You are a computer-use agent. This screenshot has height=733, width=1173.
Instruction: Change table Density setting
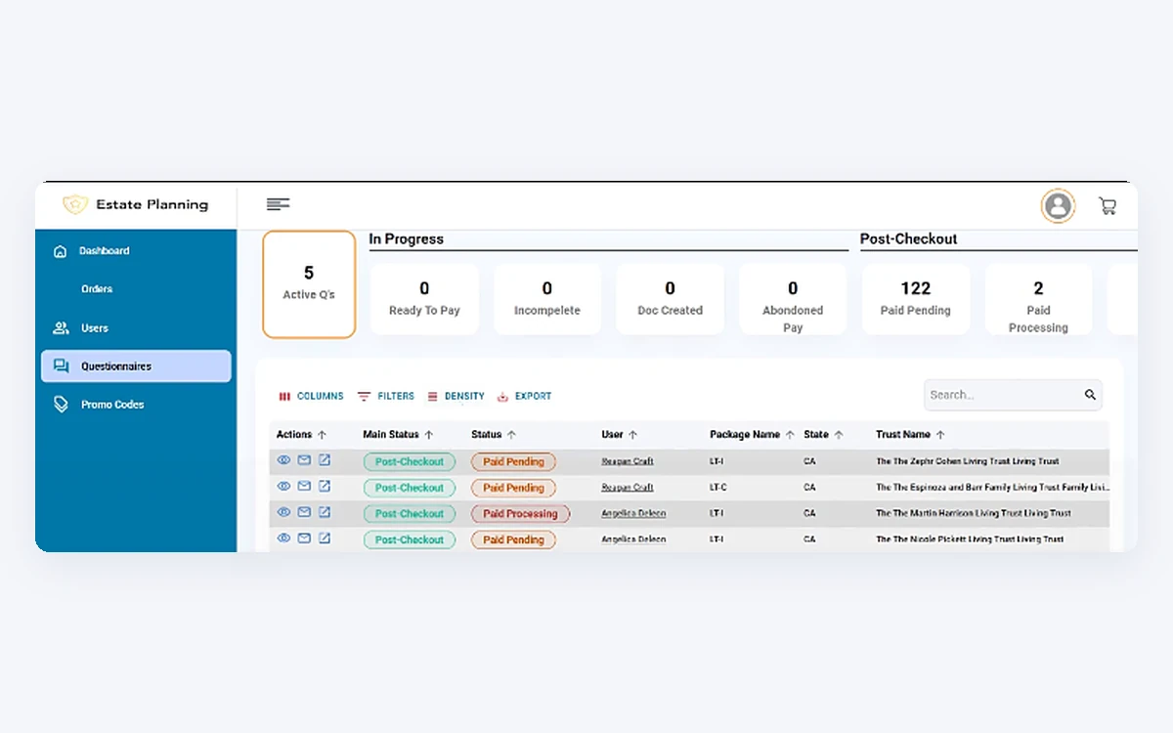(x=456, y=396)
